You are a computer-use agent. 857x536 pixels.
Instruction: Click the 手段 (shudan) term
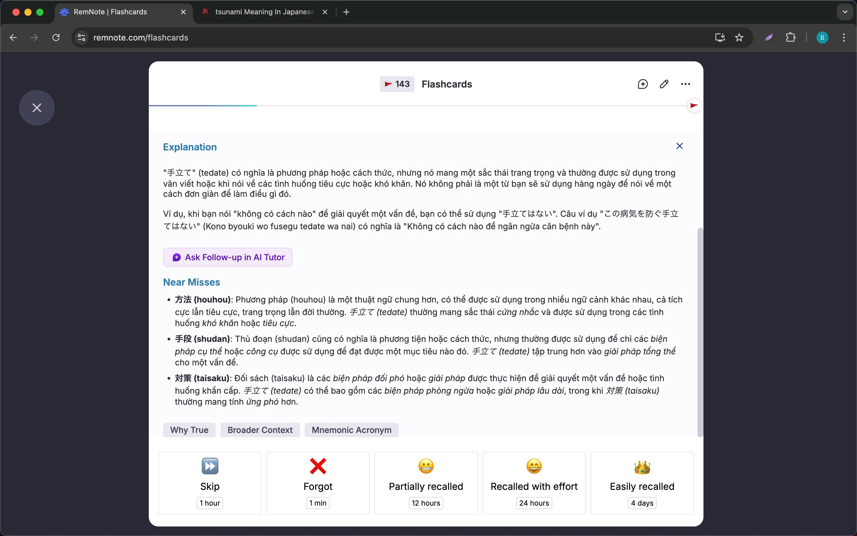tap(203, 339)
